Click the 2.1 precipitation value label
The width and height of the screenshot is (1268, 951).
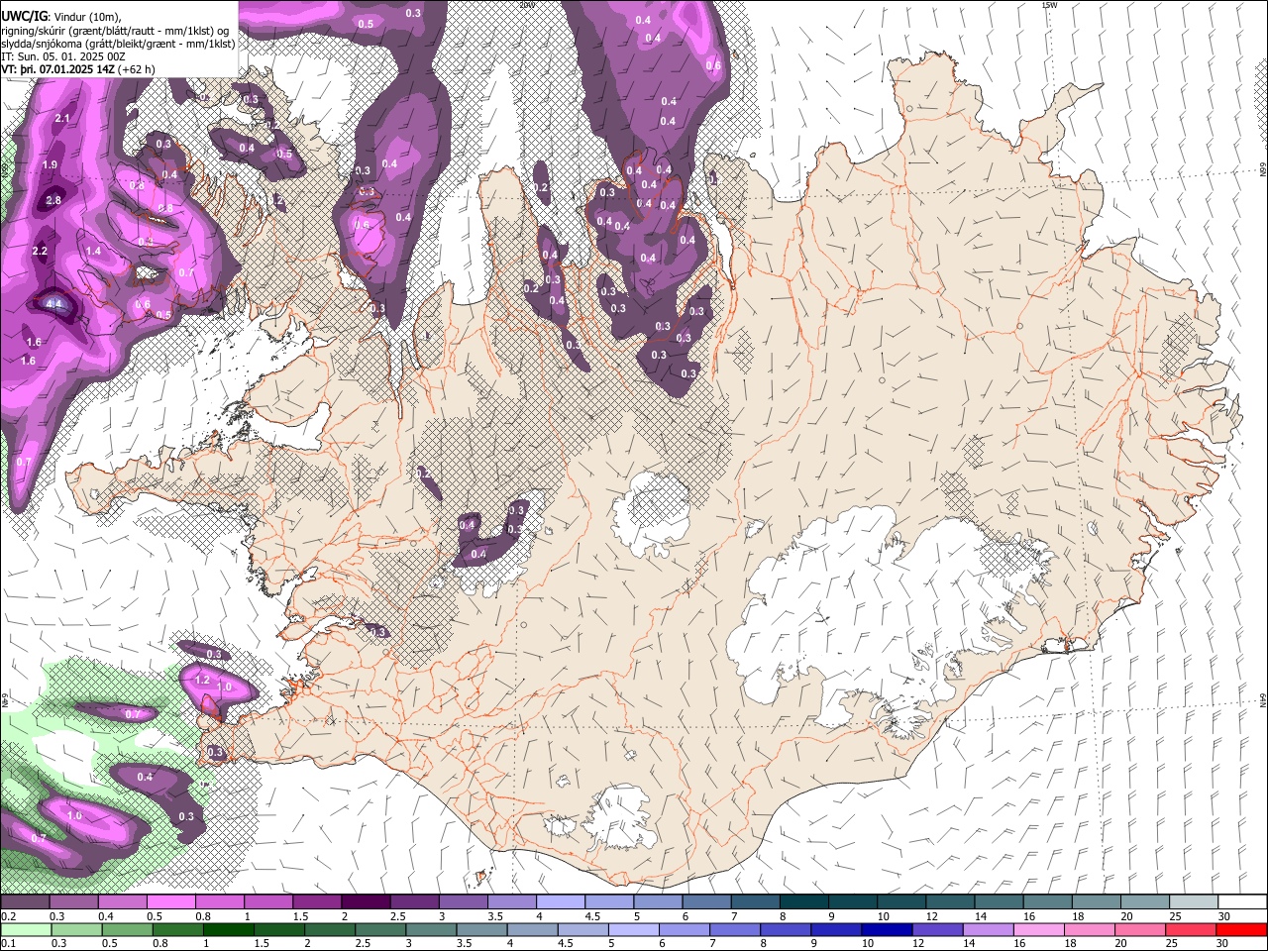coord(62,118)
